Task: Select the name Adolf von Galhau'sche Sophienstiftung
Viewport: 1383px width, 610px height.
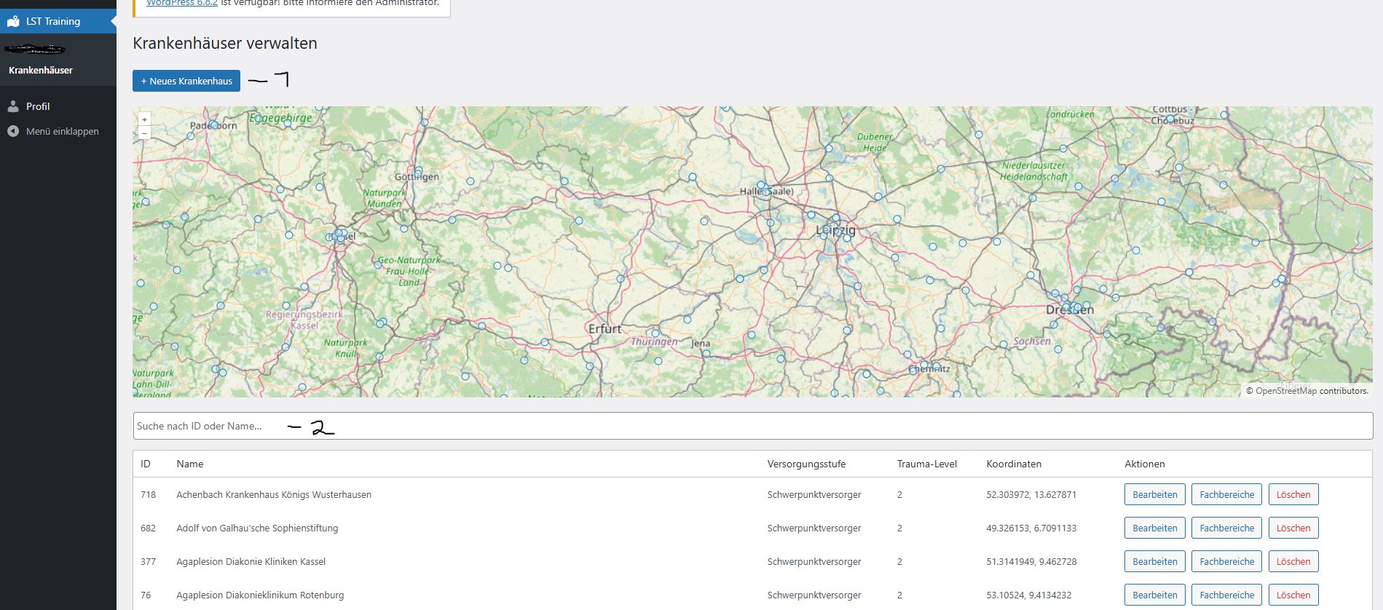Action: coord(257,528)
